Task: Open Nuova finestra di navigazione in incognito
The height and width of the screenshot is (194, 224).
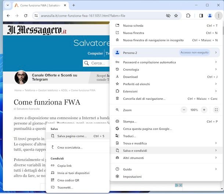Action: [x=166, y=40]
